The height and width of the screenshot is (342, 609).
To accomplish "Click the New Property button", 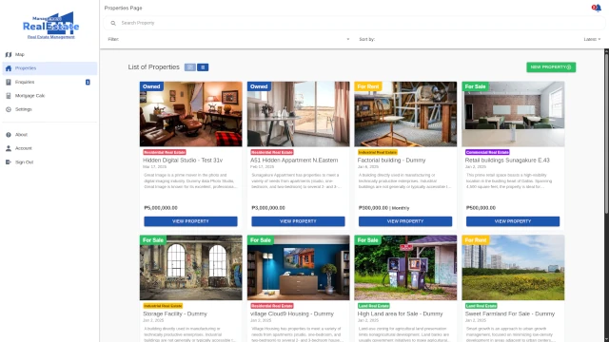I will (x=551, y=67).
